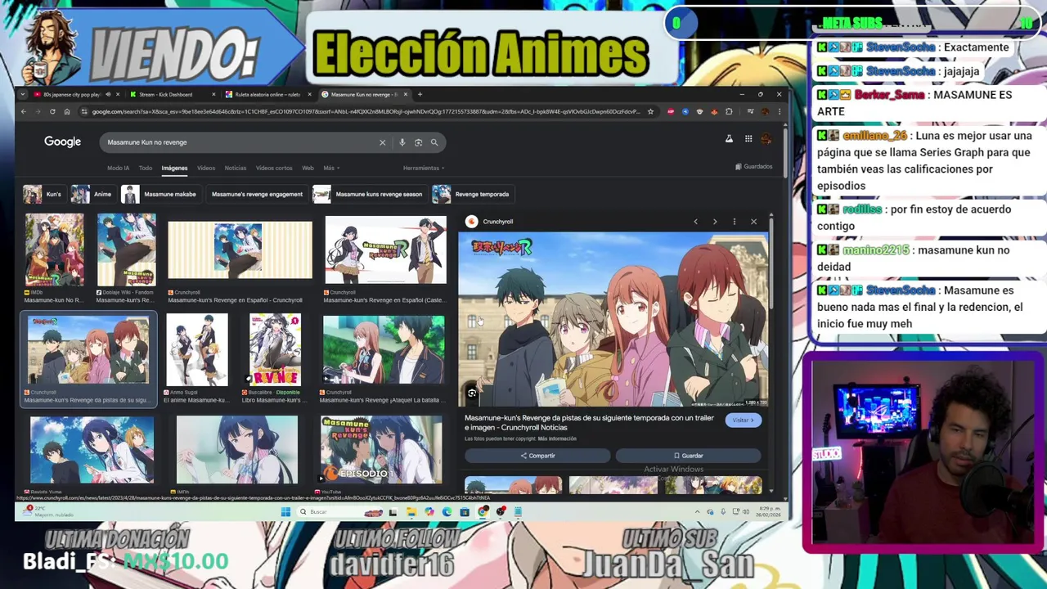Close the image preview panel
Viewport: 1047px width, 589px height.
(753, 222)
